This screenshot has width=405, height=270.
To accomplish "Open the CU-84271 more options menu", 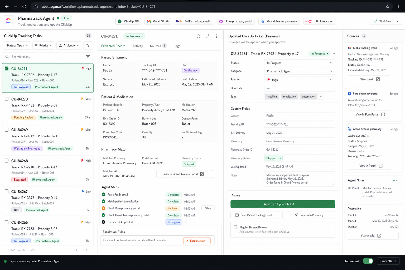I will (x=216, y=36).
